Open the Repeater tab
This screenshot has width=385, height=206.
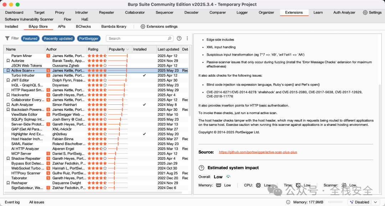tap(107, 12)
